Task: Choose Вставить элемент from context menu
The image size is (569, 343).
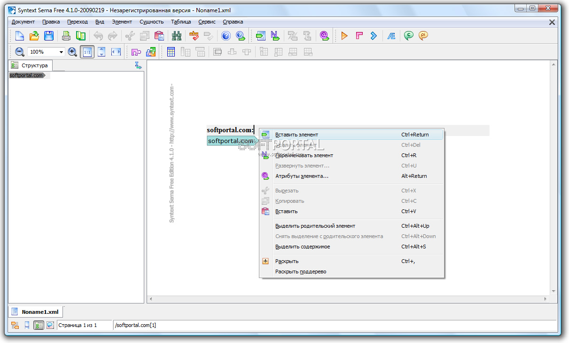Action: tap(296, 135)
